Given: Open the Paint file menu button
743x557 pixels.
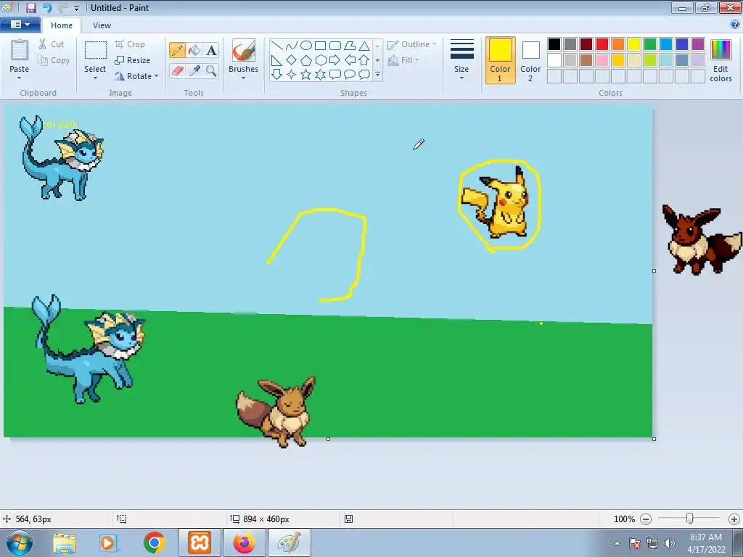Looking at the screenshot, I should [x=20, y=25].
